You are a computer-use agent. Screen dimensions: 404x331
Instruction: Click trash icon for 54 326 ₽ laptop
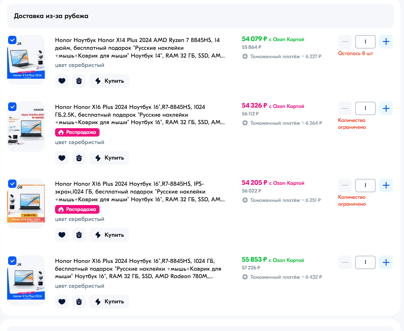(79, 158)
